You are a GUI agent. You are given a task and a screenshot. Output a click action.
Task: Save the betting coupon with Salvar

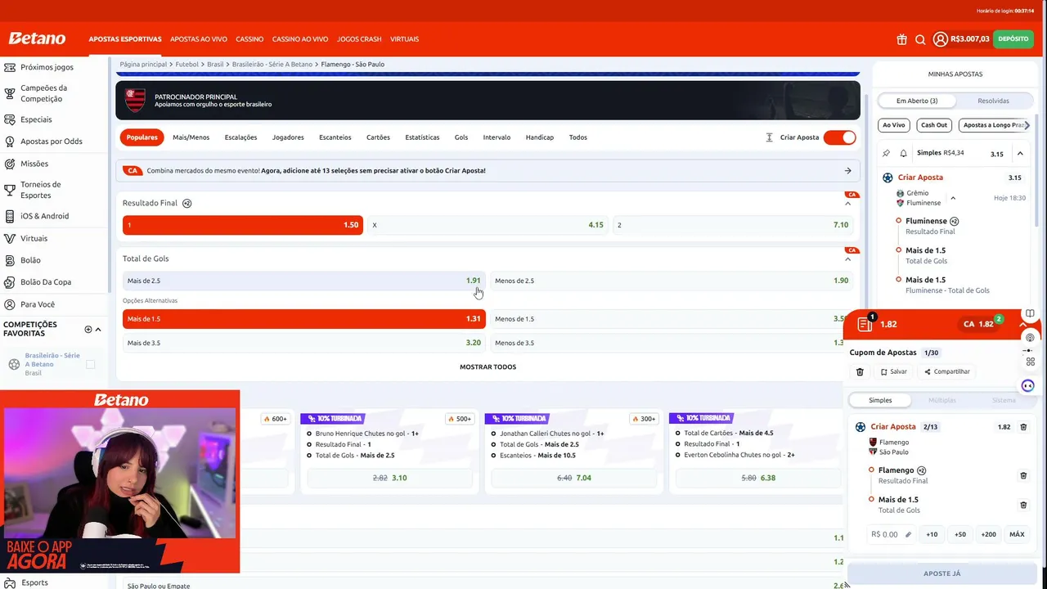[x=894, y=371]
